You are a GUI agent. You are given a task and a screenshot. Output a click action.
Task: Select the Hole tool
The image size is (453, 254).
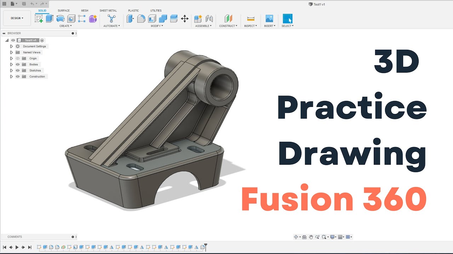[71, 19]
